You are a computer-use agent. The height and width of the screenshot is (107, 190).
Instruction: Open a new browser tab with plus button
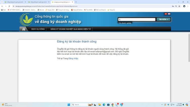coord(76,2)
